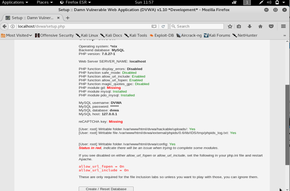This screenshot has width=290, height=191.
Task: Click the Search input field
Action: pos(197,26)
